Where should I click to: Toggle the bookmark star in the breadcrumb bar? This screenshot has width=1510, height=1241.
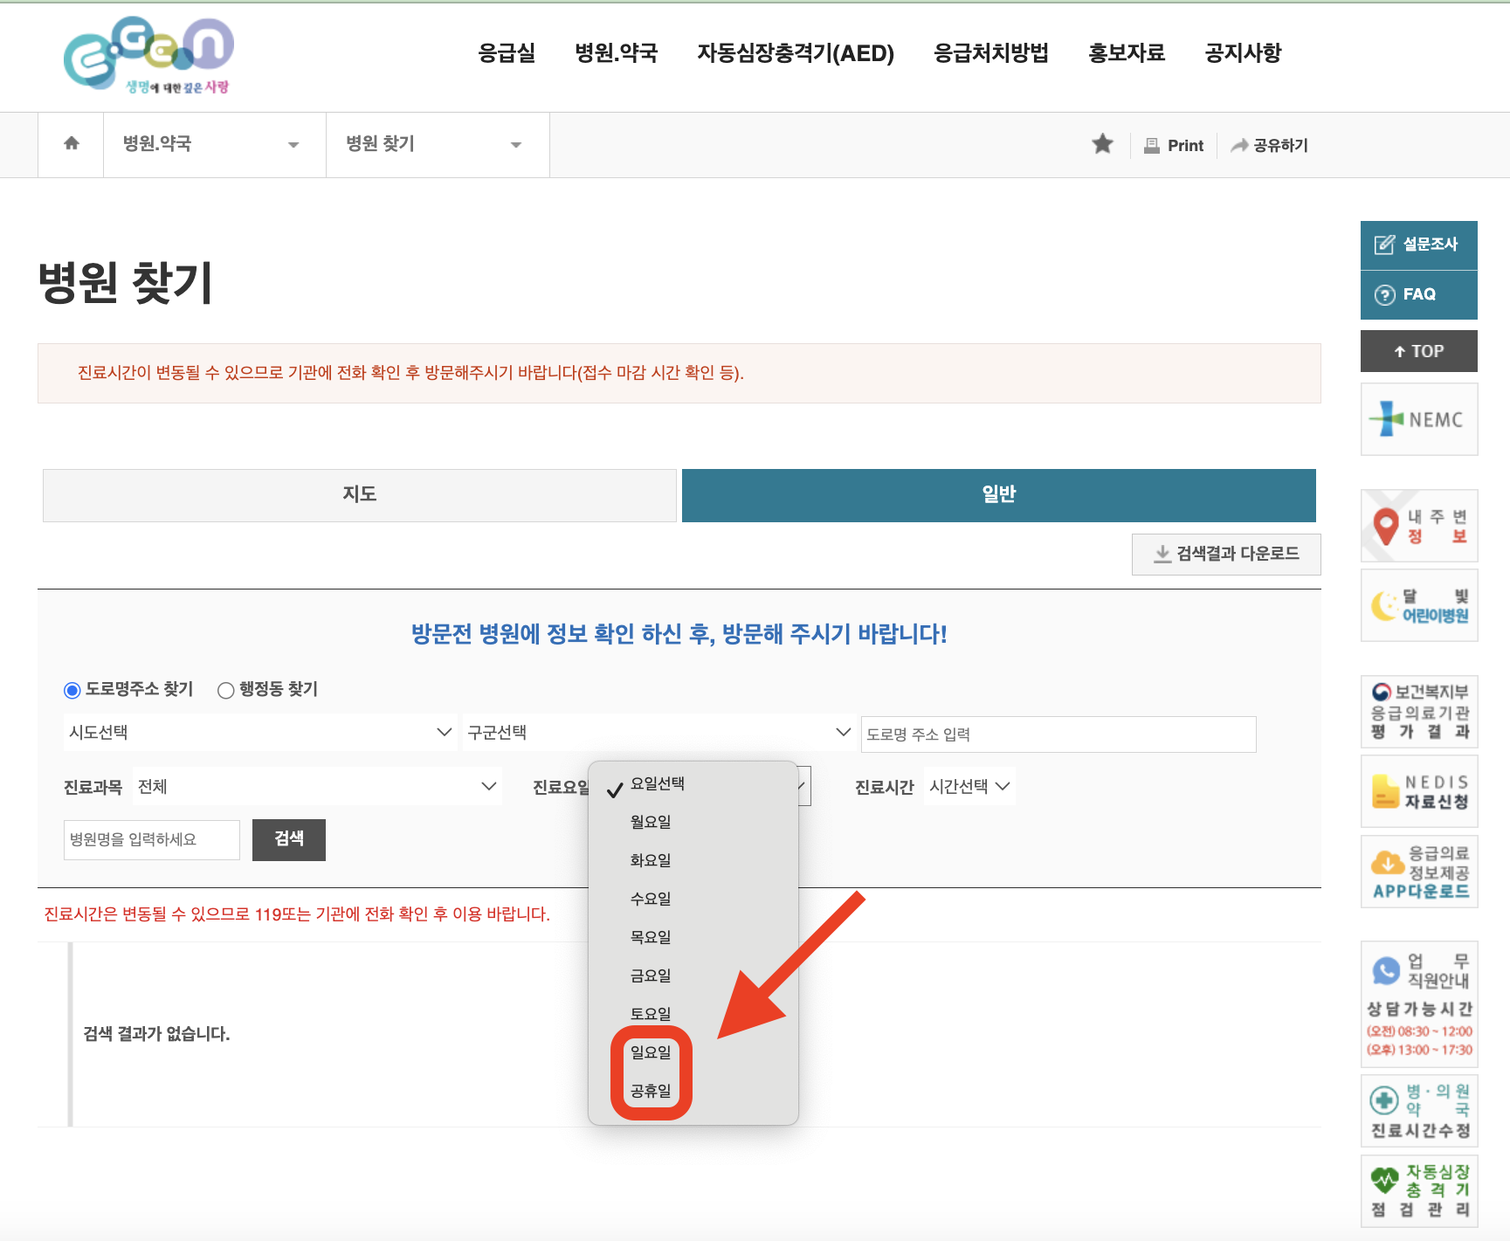[x=1102, y=144]
